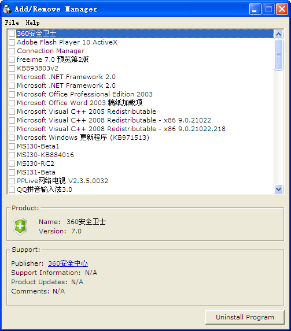Open the File menu
Image resolution: width=291 pixels, height=331 pixels.
pyautogui.click(x=12, y=23)
